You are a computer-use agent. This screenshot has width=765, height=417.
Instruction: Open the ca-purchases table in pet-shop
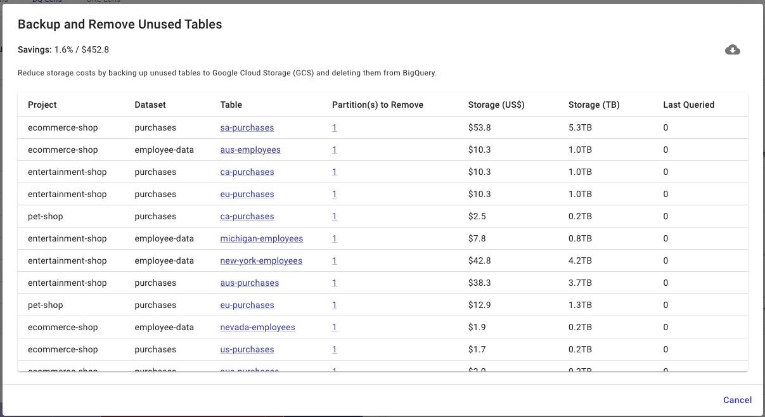pos(247,216)
